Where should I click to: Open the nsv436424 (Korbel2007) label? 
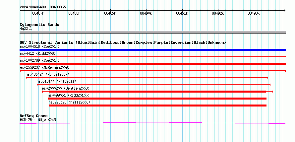coord(47,74)
